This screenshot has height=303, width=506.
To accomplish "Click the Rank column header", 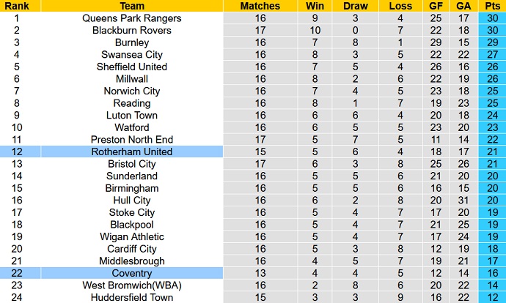I will (15, 6).
